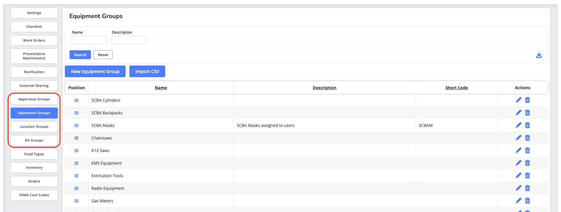Edit the EMS Equipment group
Screen dimensions: 561x212
pyautogui.click(x=518, y=163)
